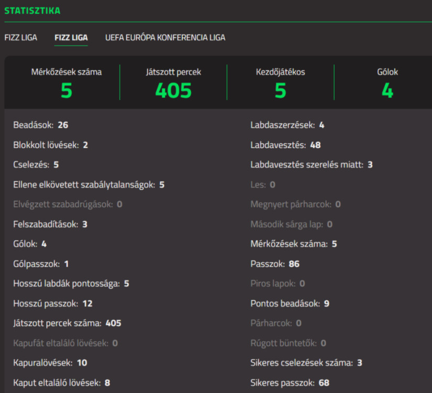Select the Pontos beadások: 9 stat
Image resolution: width=432 pixels, height=393 pixels.
pos(290,303)
